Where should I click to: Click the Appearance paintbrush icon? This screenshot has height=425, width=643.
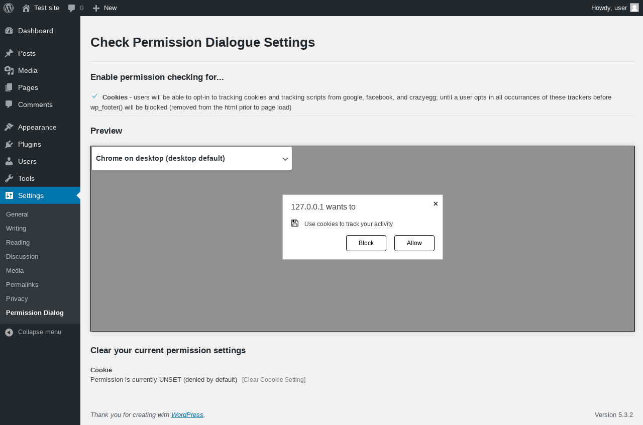click(x=9, y=127)
